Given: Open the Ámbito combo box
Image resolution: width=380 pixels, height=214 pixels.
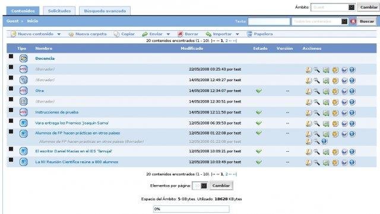Looking at the screenshot, I should click(x=333, y=7).
